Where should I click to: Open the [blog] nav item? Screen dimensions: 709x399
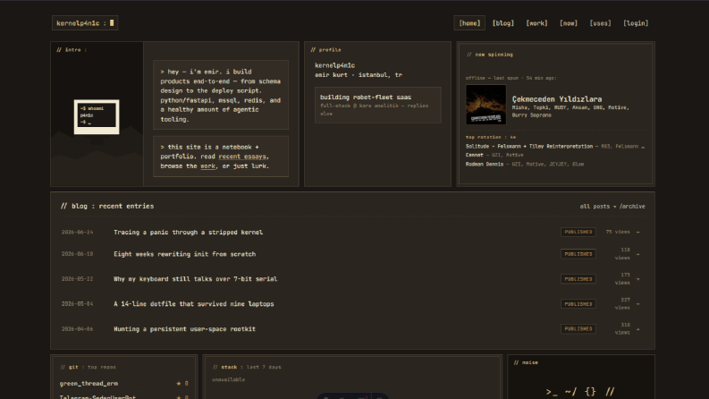pyautogui.click(x=503, y=23)
